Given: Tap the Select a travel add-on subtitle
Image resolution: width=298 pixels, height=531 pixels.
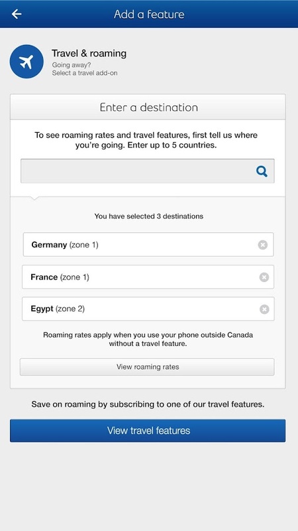Looking at the screenshot, I should [85, 73].
